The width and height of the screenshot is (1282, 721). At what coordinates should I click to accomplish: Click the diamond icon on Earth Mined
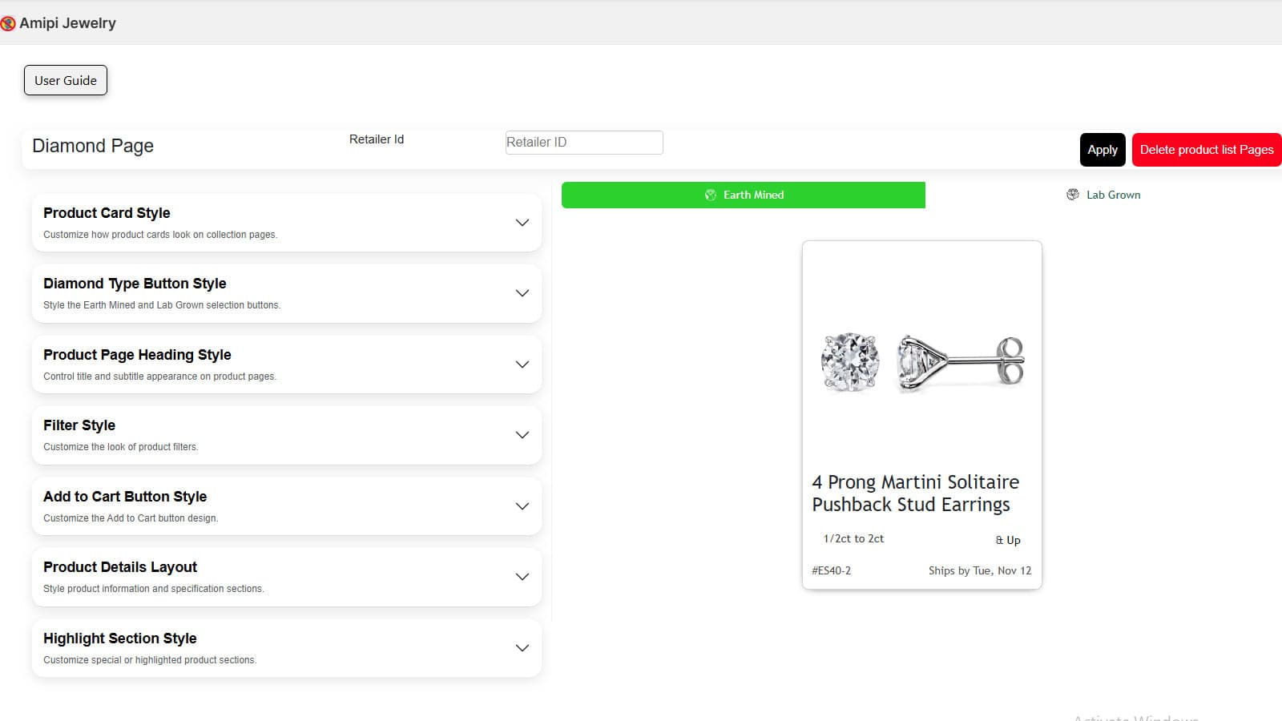tap(710, 195)
